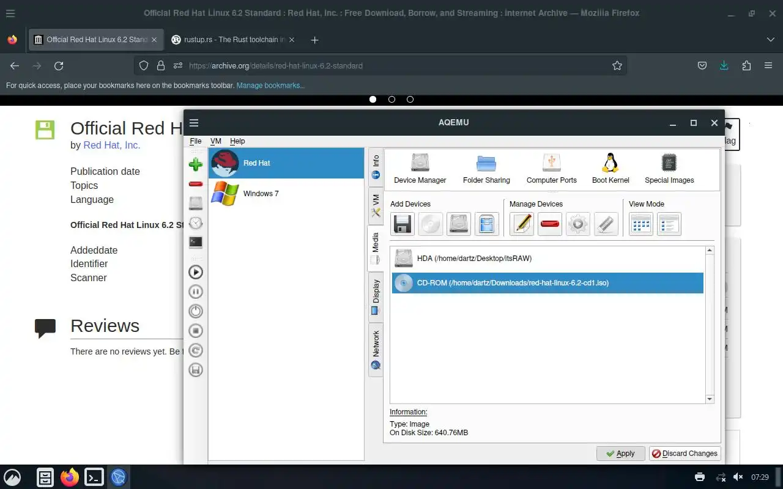Image resolution: width=783 pixels, height=489 pixels.
Task: Open Firefox extensions puzzle icon
Action: pos(746,65)
